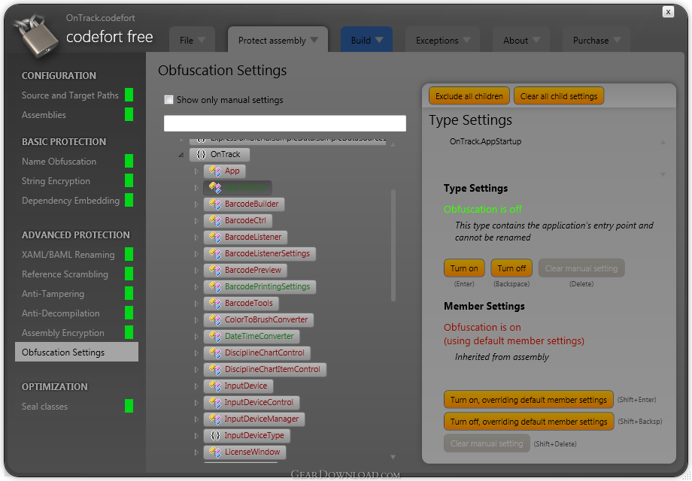Enable Show only manual settings checkbox
The height and width of the screenshot is (481, 692).
(168, 100)
